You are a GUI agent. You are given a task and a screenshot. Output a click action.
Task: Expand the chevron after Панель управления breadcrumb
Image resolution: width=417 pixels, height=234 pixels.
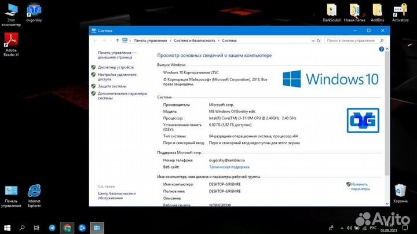pos(170,41)
